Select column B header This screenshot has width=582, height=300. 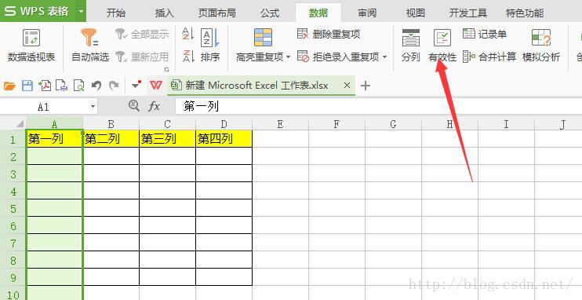(111, 124)
